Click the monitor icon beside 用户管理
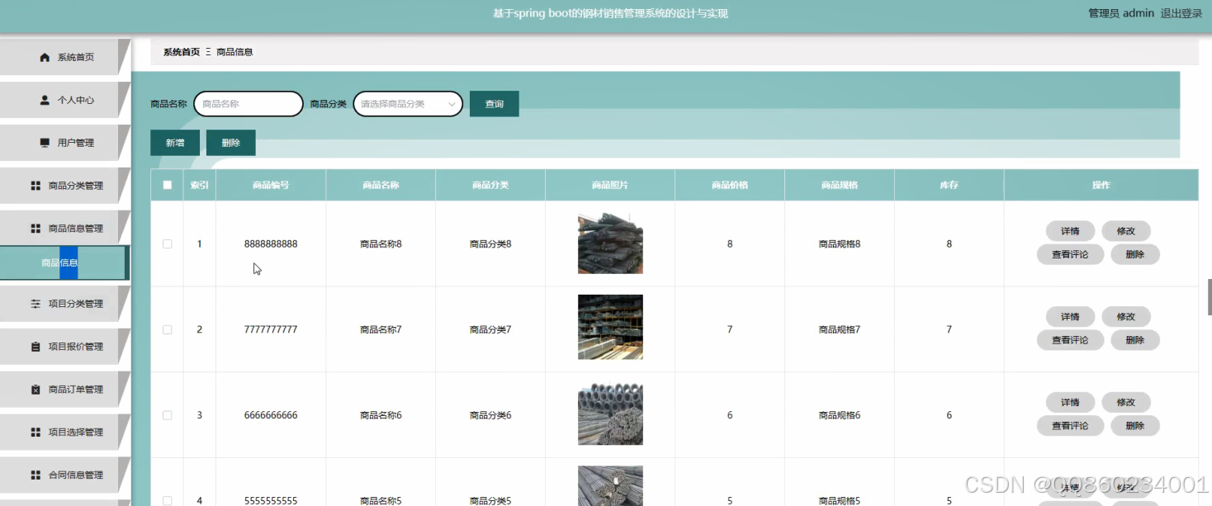Screen dimensions: 1212x506 click(45, 143)
